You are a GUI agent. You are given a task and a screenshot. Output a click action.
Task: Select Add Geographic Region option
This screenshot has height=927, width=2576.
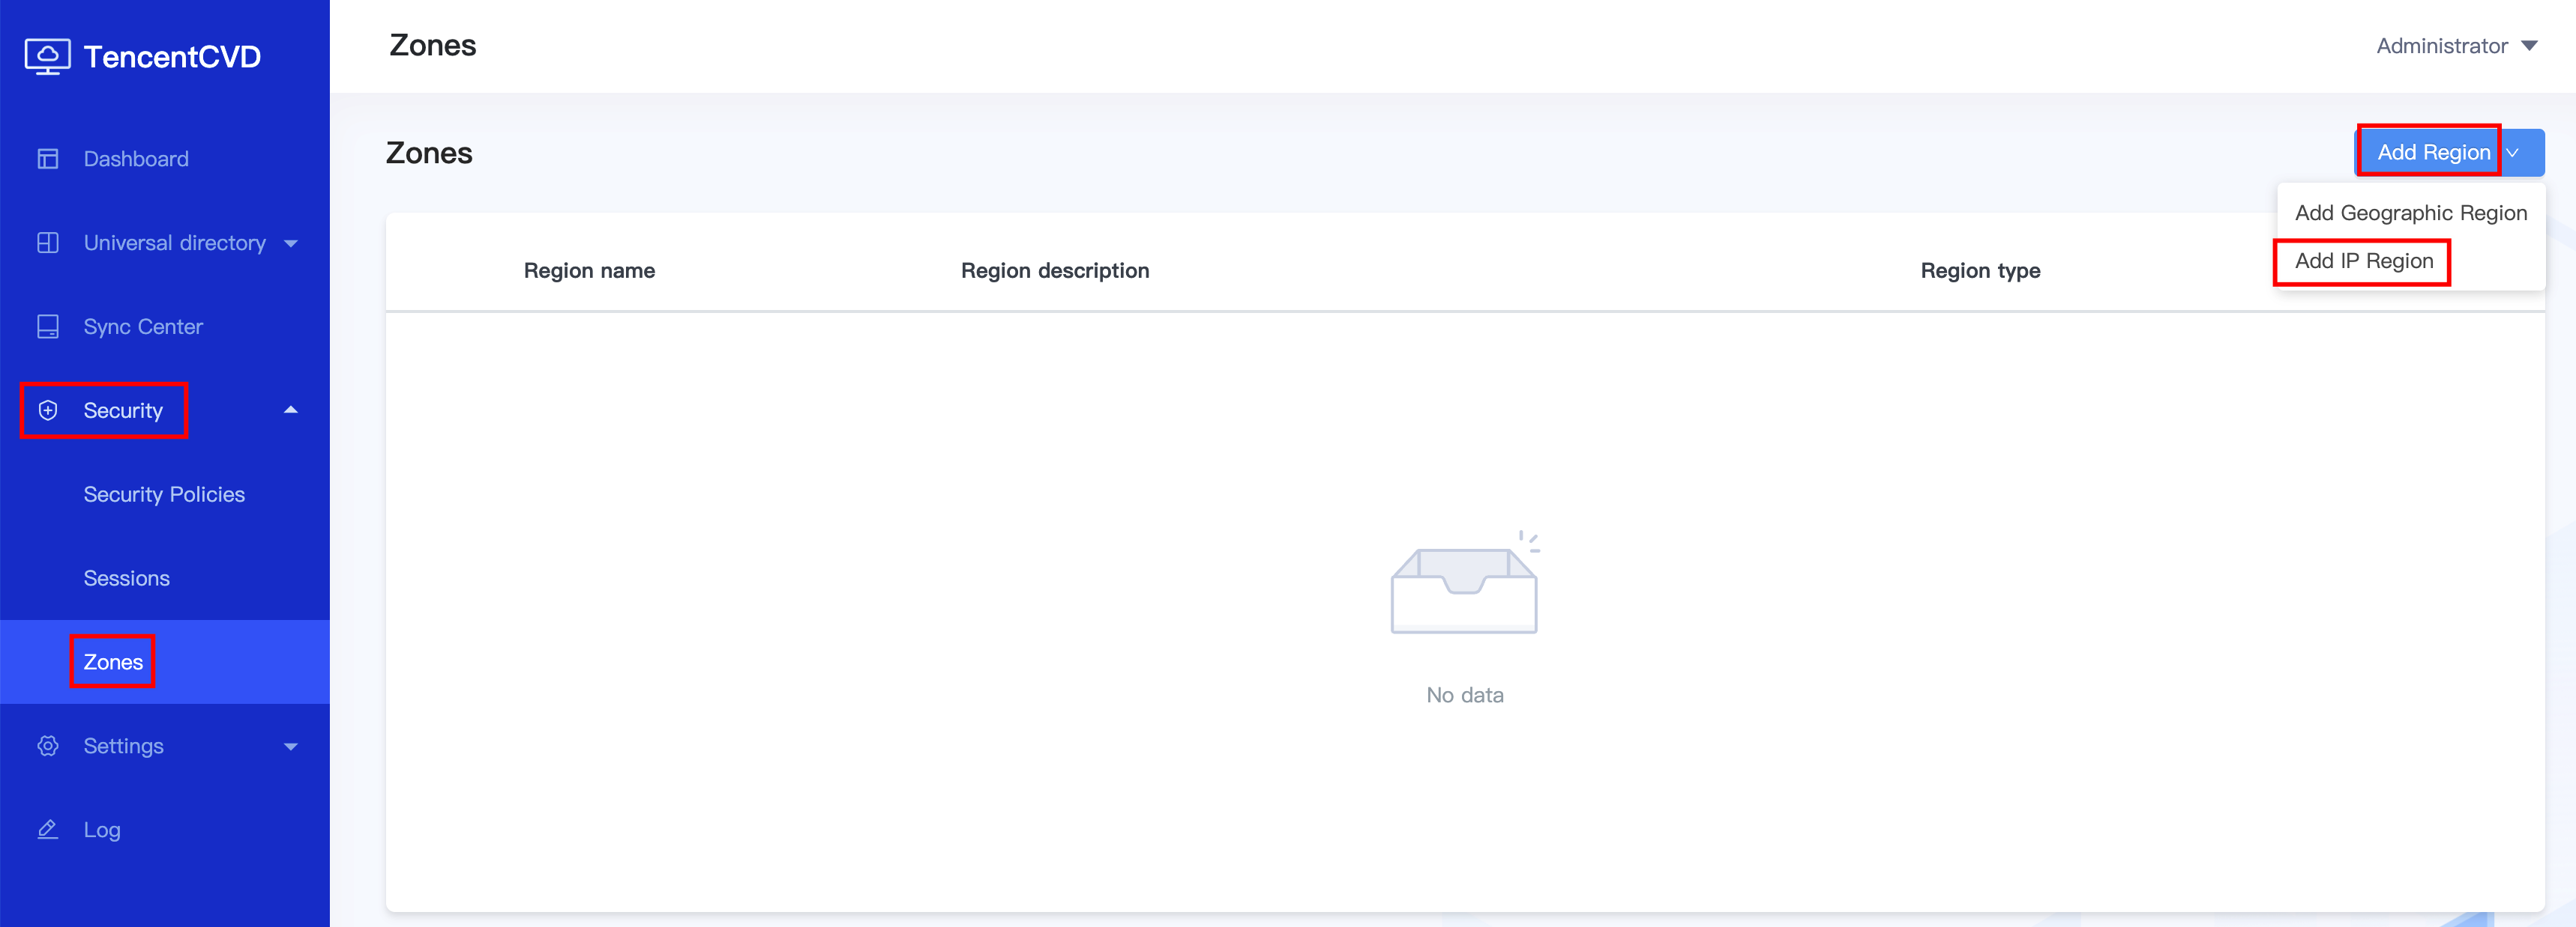[x=2410, y=213]
